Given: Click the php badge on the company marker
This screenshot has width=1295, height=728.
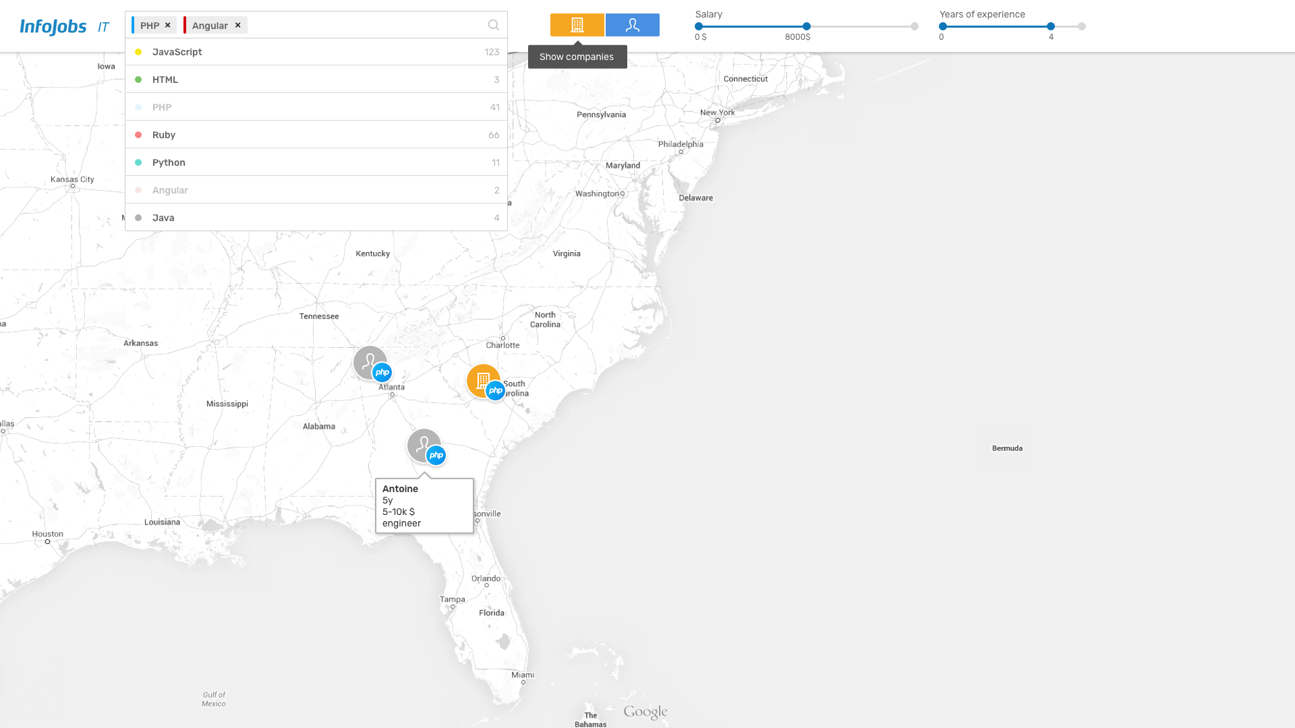Looking at the screenshot, I should tap(496, 391).
